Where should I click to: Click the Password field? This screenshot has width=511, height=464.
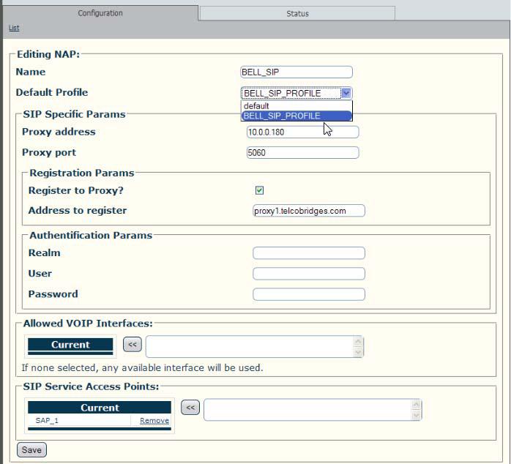(x=309, y=294)
